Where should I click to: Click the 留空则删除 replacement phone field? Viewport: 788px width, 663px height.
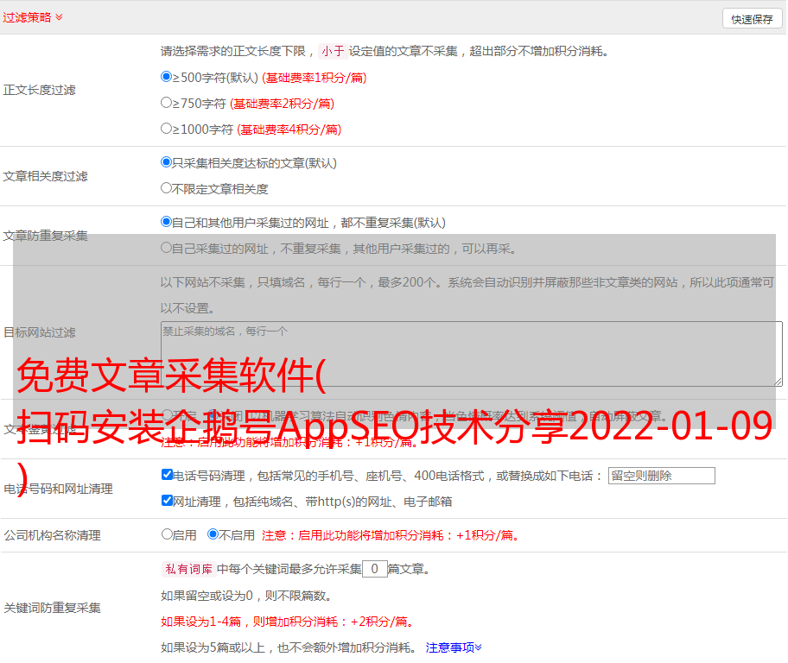click(661, 476)
